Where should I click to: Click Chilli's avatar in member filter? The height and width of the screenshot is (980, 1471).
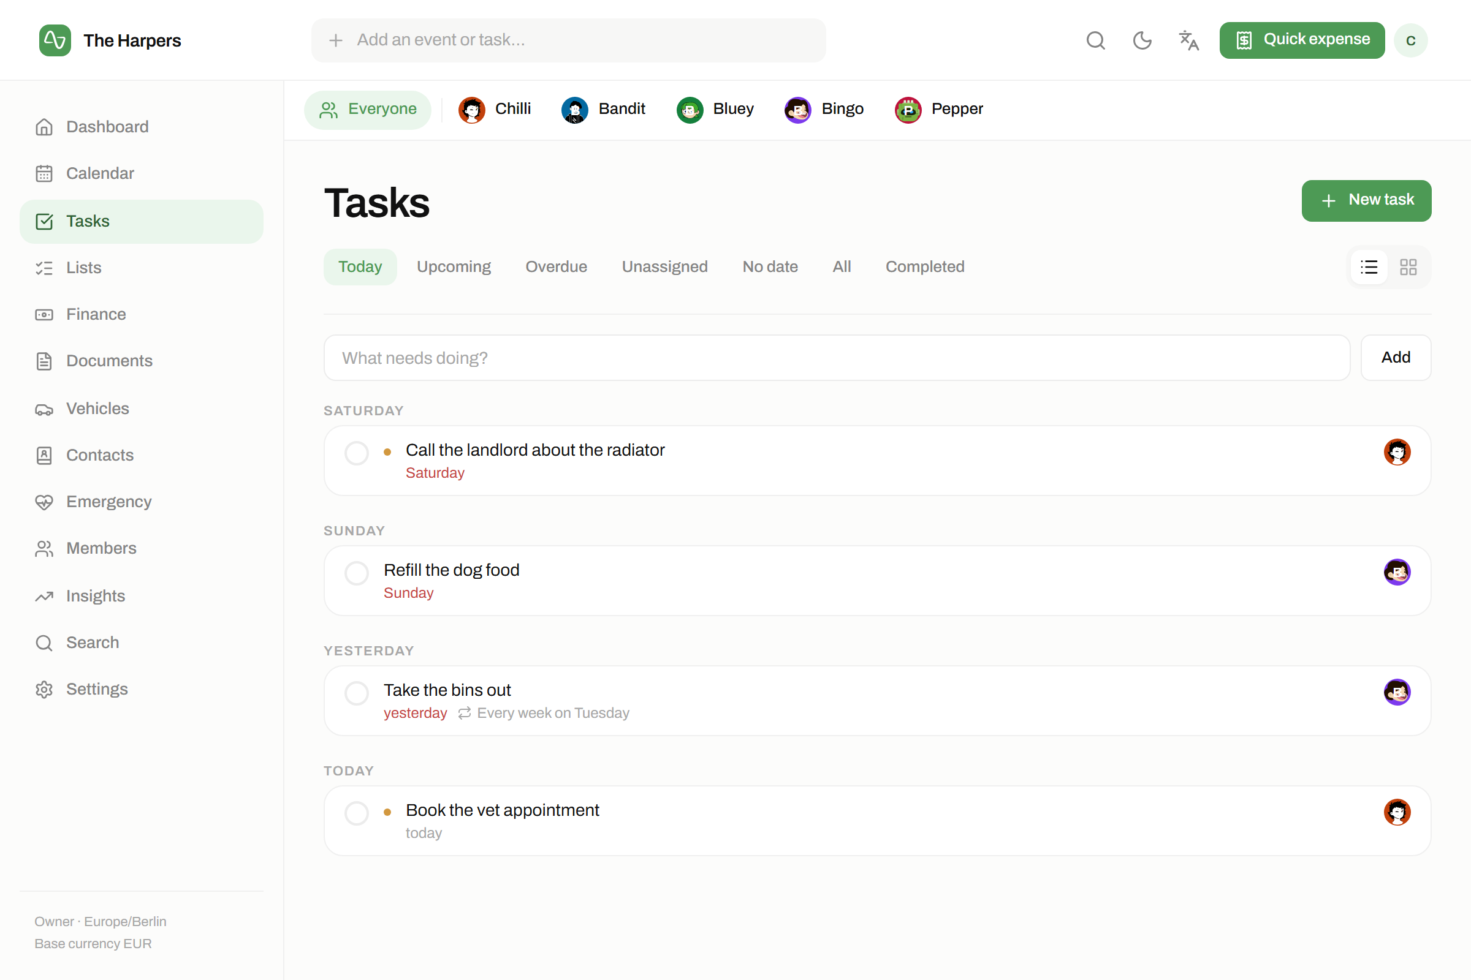pos(471,110)
